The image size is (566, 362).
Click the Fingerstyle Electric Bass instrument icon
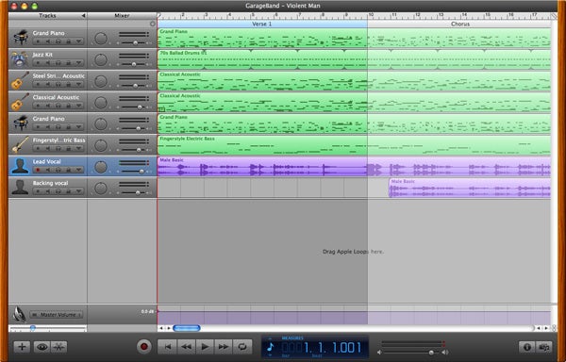20,144
